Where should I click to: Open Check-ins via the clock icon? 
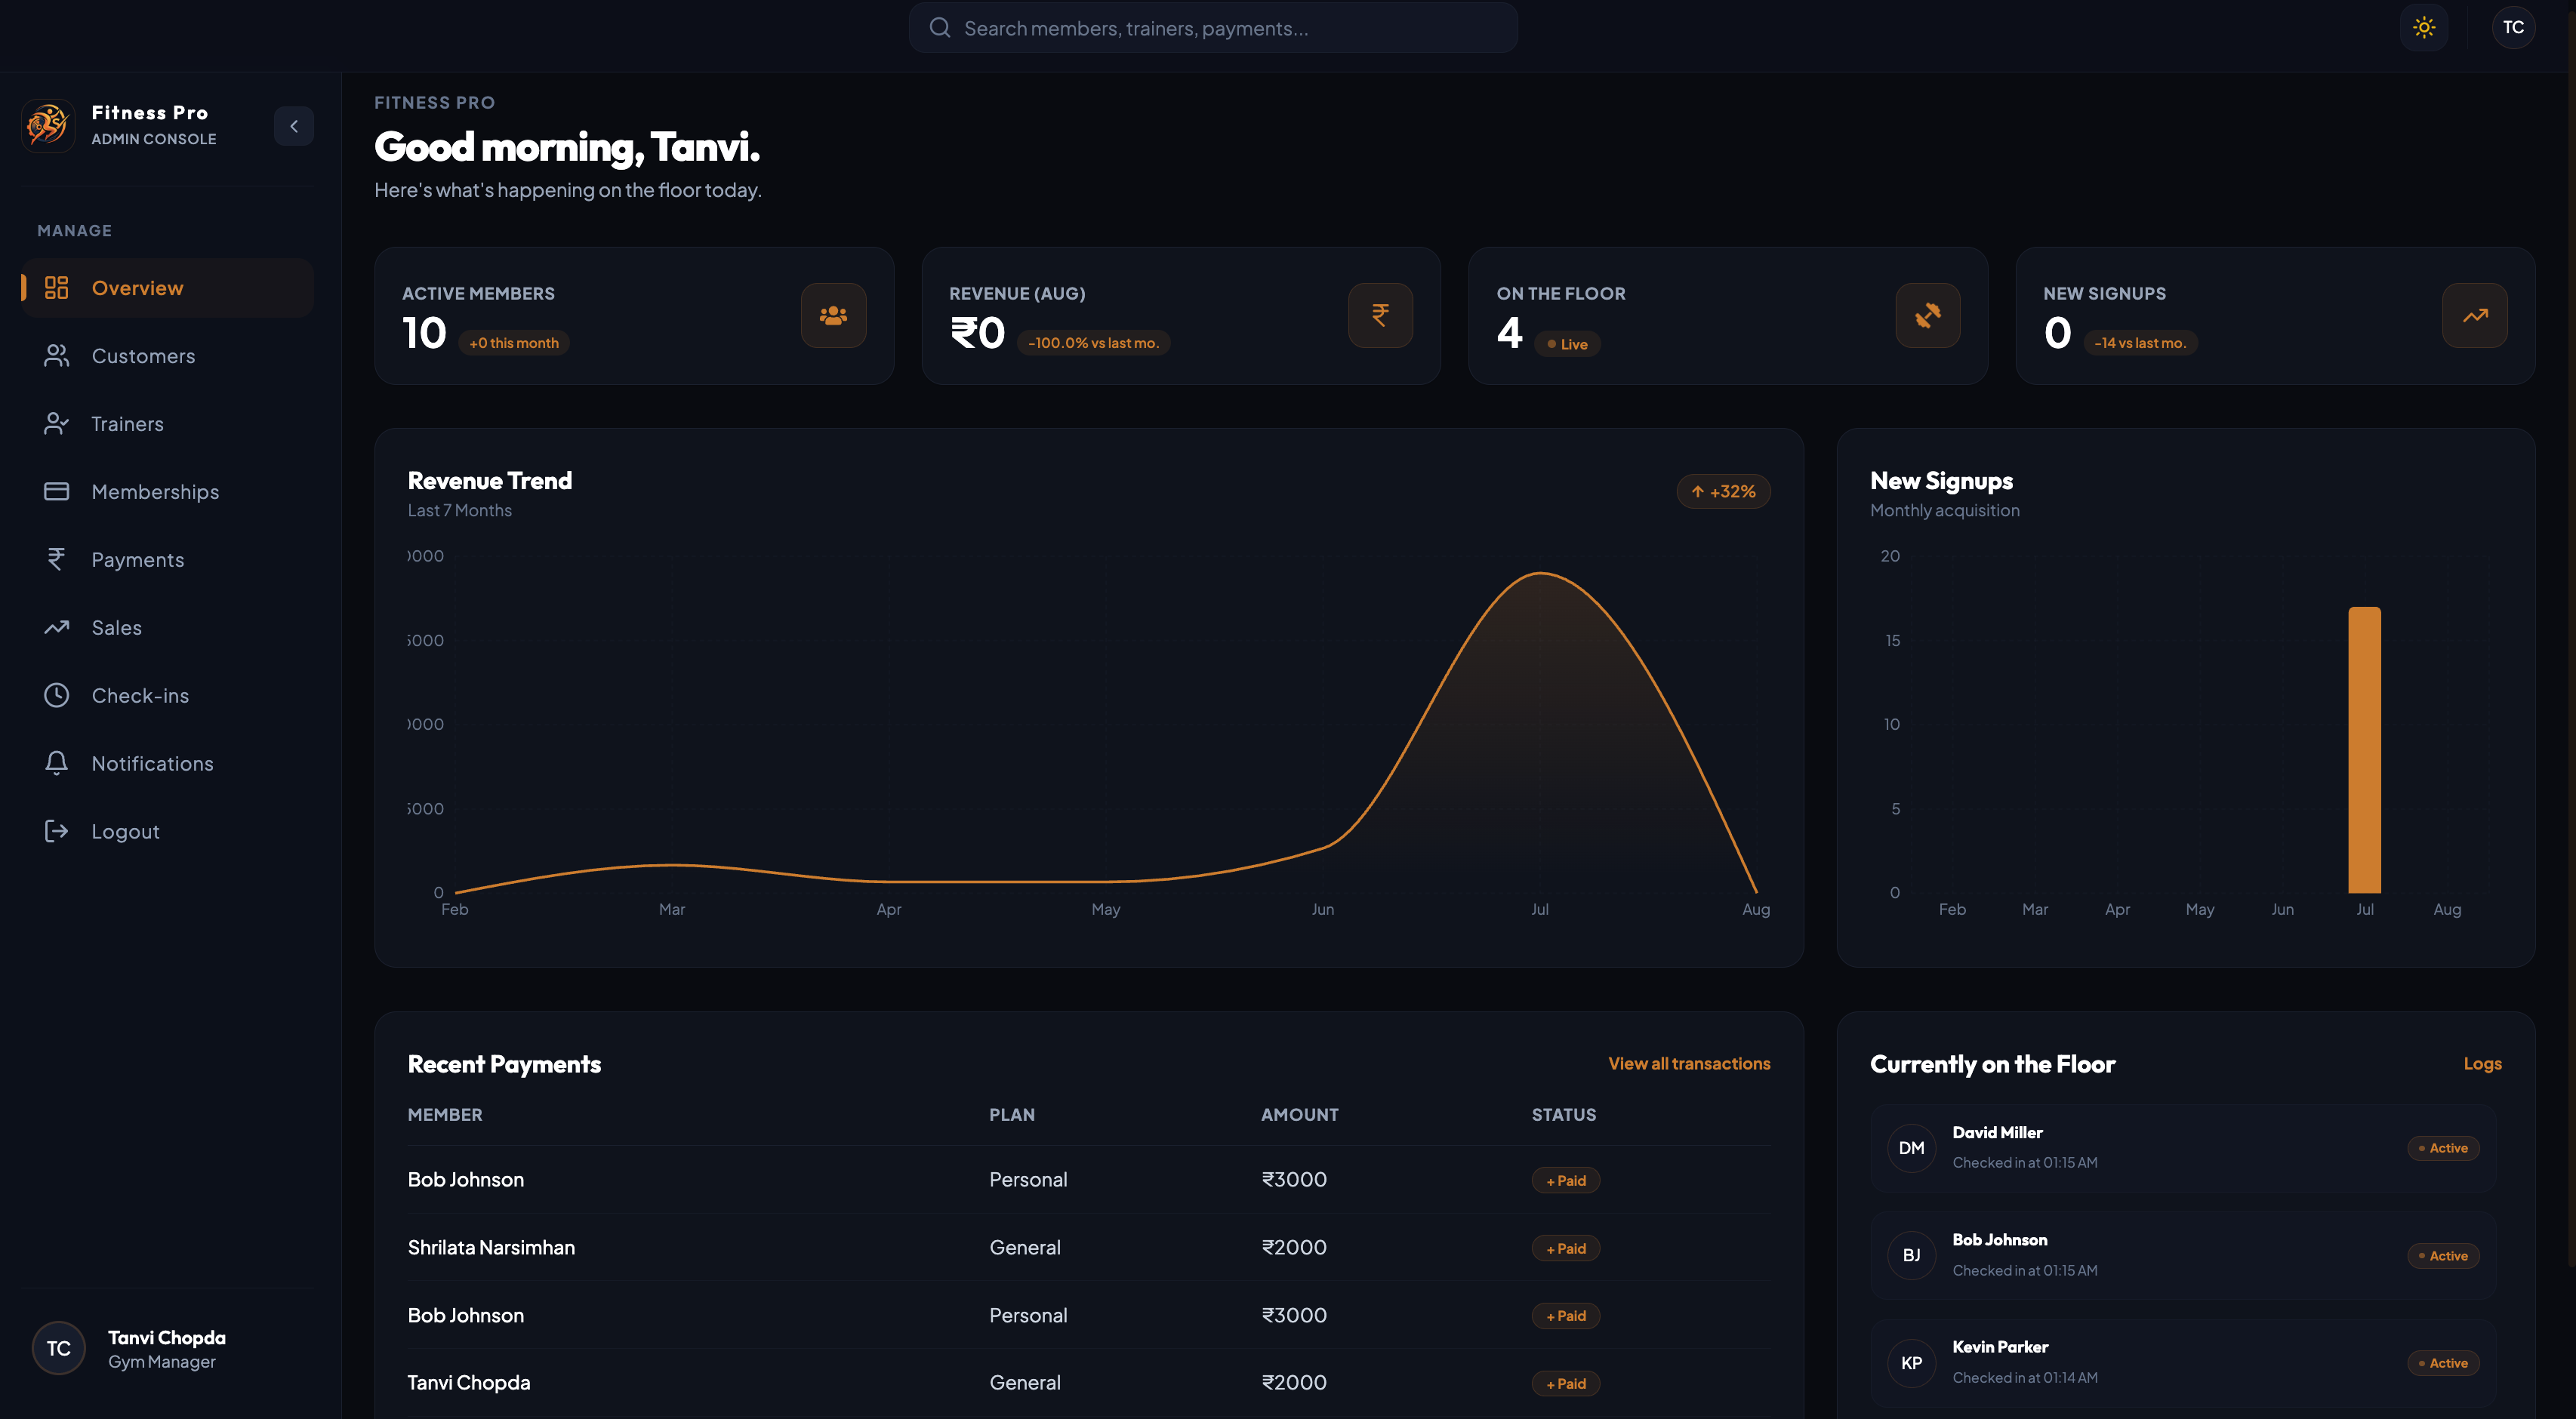57,695
